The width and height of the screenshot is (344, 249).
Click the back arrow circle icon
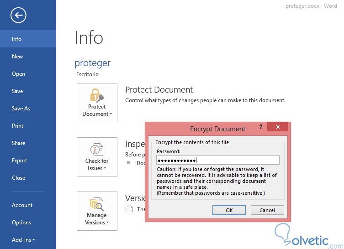pos(18,15)
